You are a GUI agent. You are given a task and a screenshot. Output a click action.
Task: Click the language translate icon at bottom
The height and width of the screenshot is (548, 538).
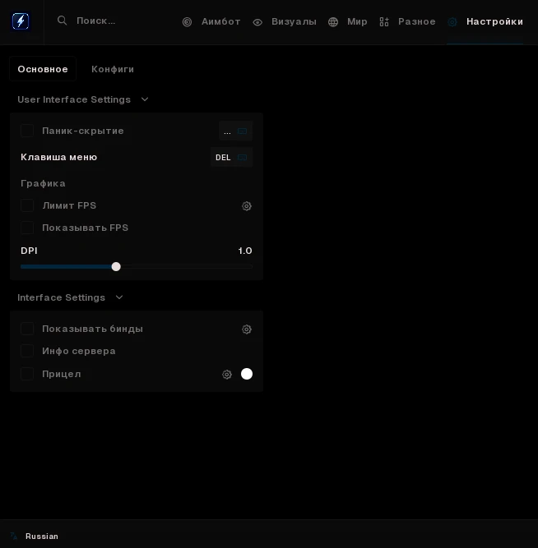(x=14, y=536)
